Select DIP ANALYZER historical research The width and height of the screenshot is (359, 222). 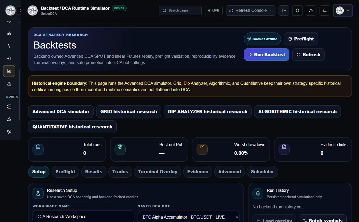pyautogui.click(x=208, y=111)
